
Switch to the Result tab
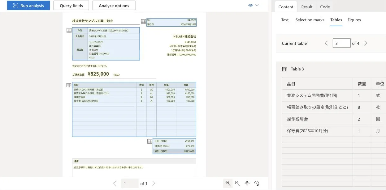[307, 7]
